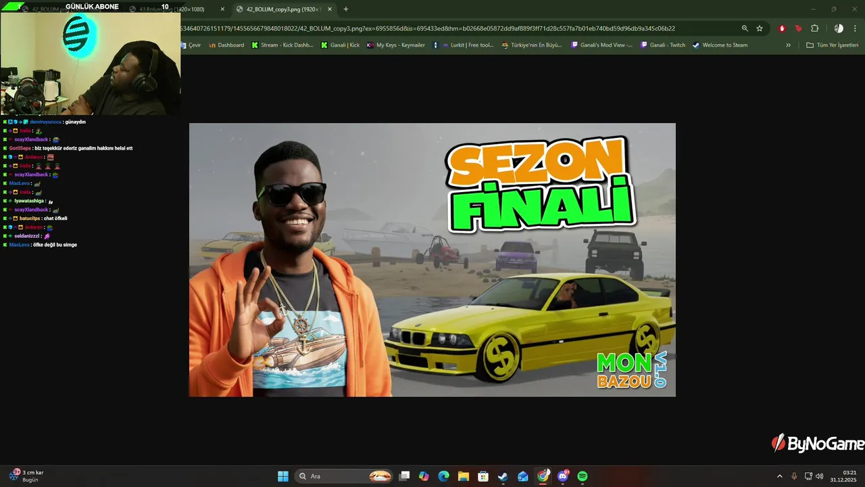Viewport: 865px width, 487px height.
Task: Close the 42_BOLUM_copy3.png tab
Action: [330, 9]
